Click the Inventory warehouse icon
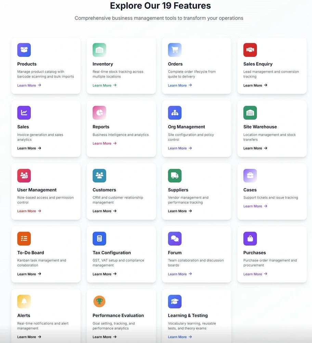Image resolution: width=312 pixels, height=343 pixels. pyautogui.click(x=99, y=50)
